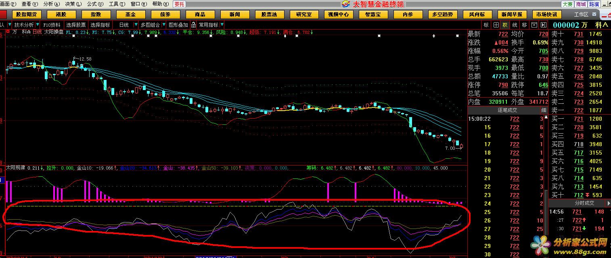Image resolution: width=611 pixels, height=258 pixels.
Task: Click the 移 move chart icon
Action: [x=524, y=25]
